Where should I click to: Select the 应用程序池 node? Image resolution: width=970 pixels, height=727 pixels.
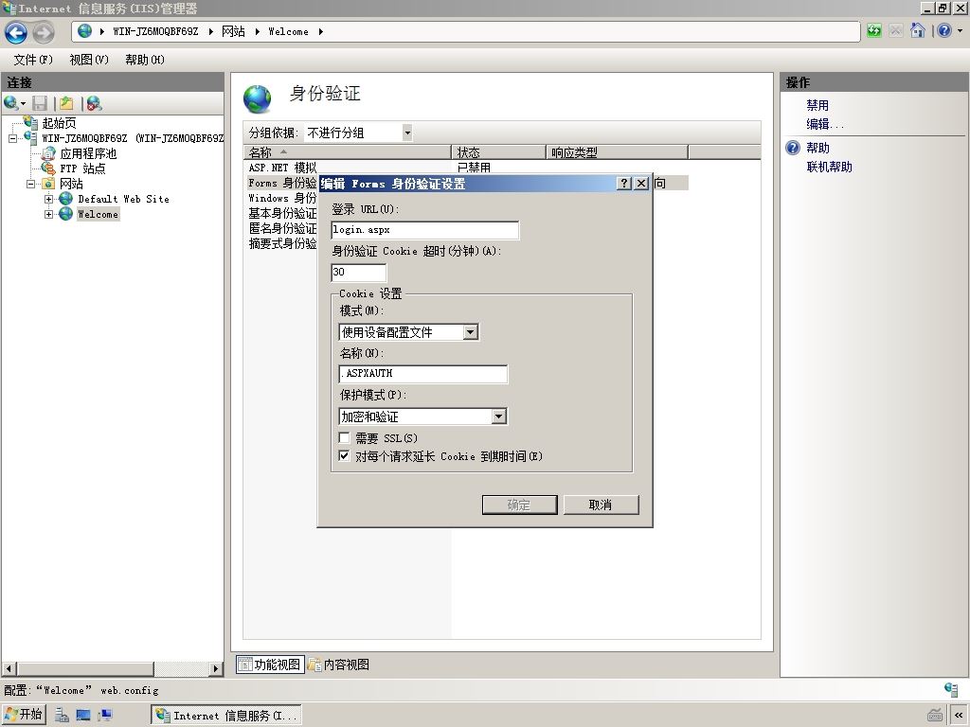(88, 153)
